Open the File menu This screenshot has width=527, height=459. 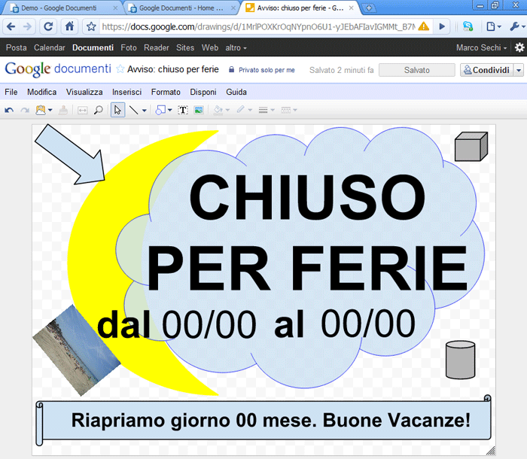11,92
